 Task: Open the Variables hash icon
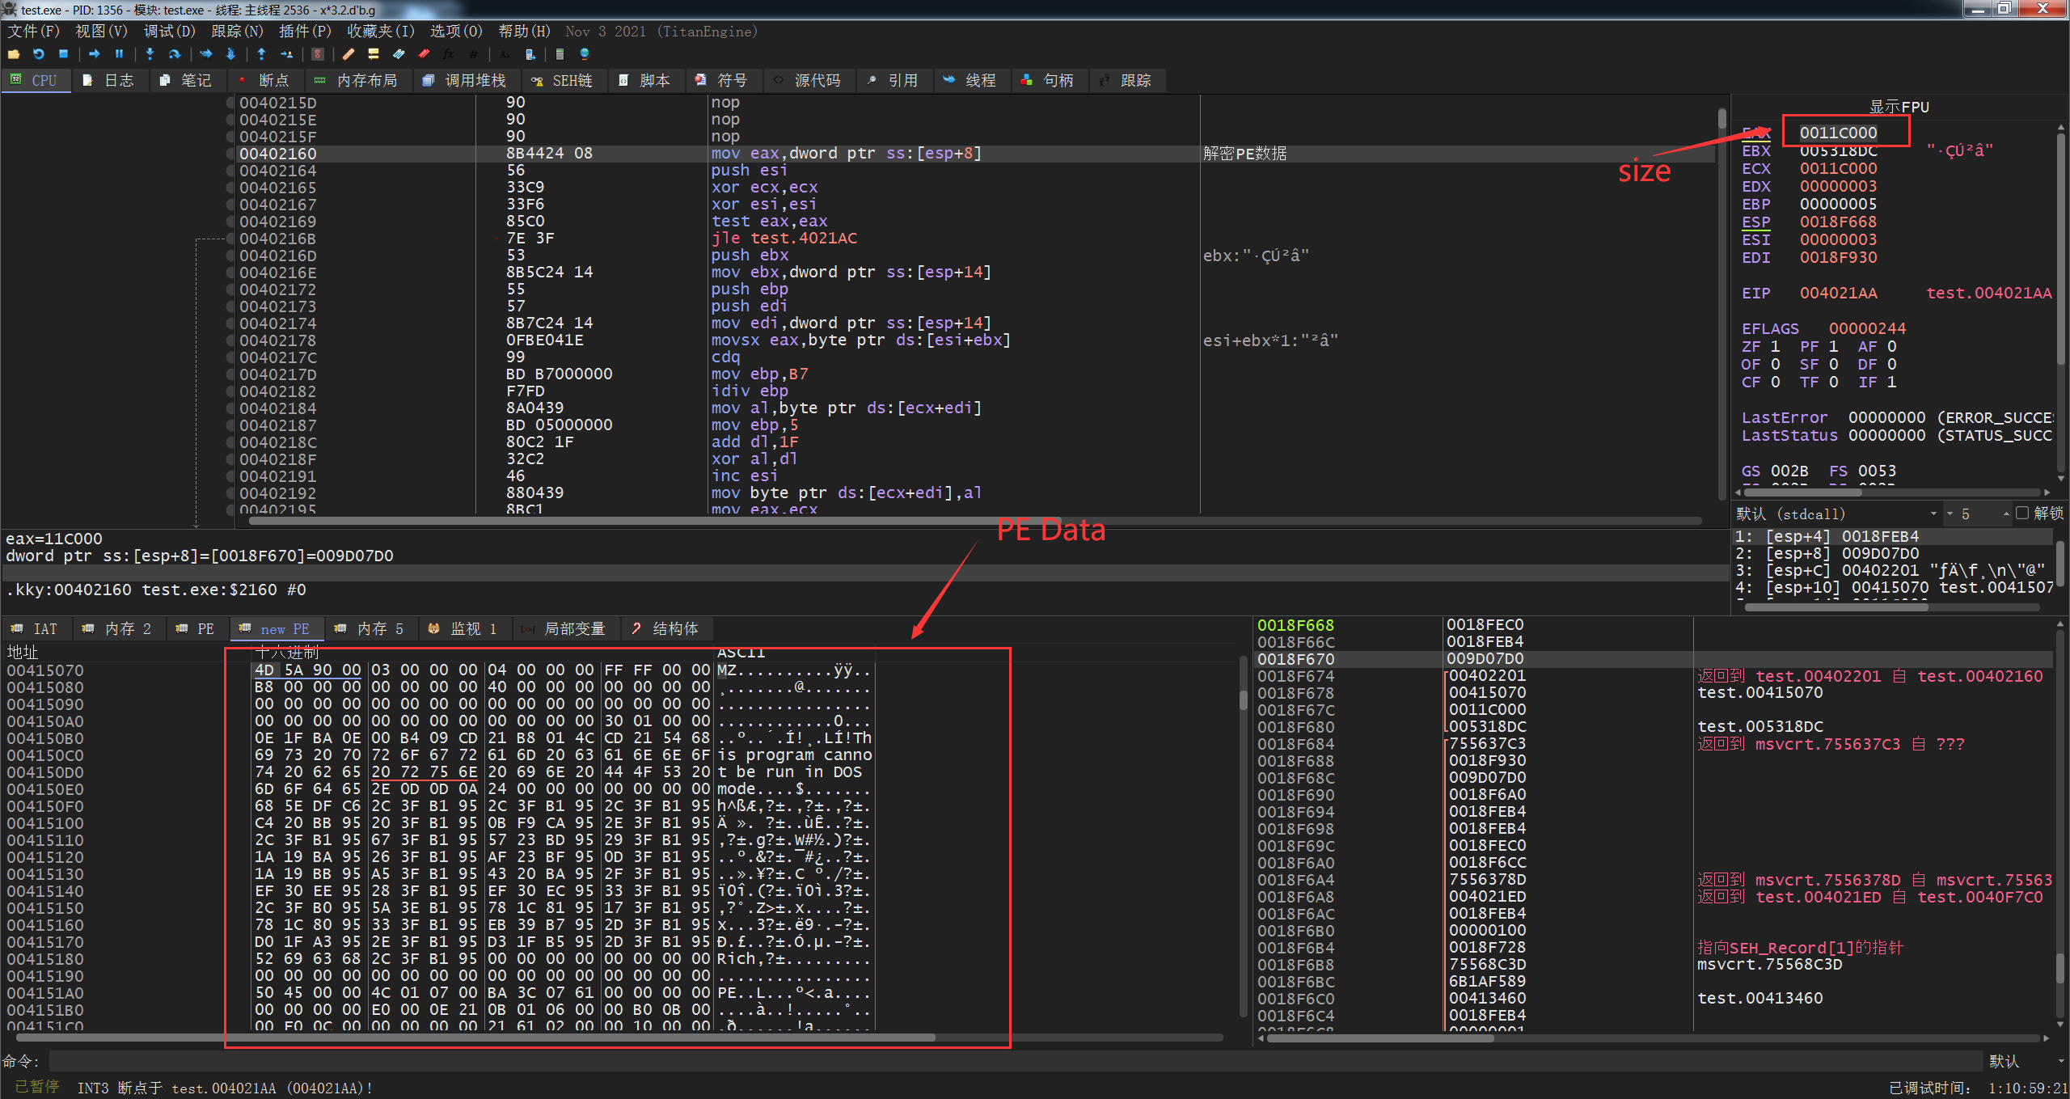click(474, 54)
